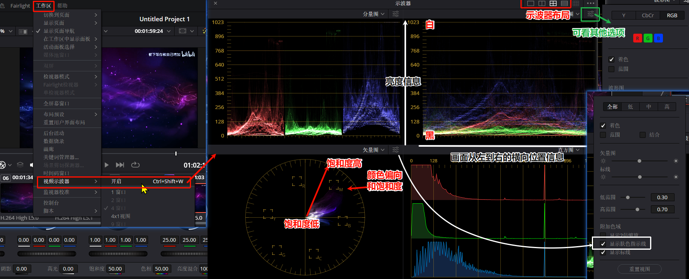Click dim brightness icon of 矢量图 slider

(603, 161)
